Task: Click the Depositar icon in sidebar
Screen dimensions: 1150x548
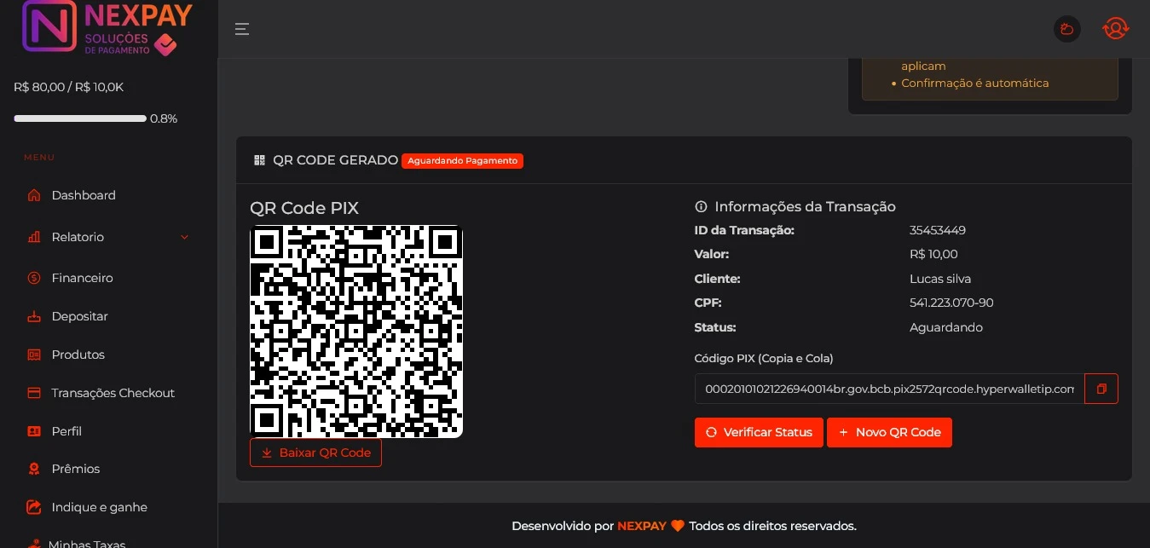Action: 34,316
